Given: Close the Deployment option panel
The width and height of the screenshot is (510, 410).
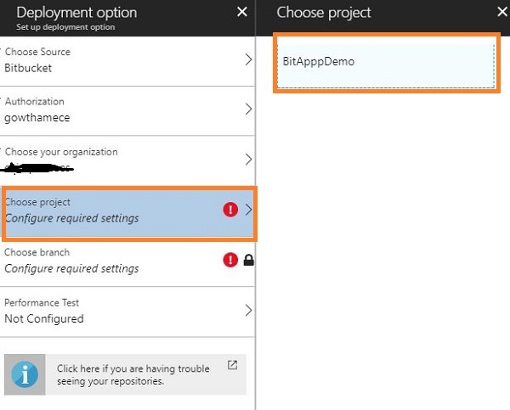Looking at the screenshot, I should coord(242,12).
